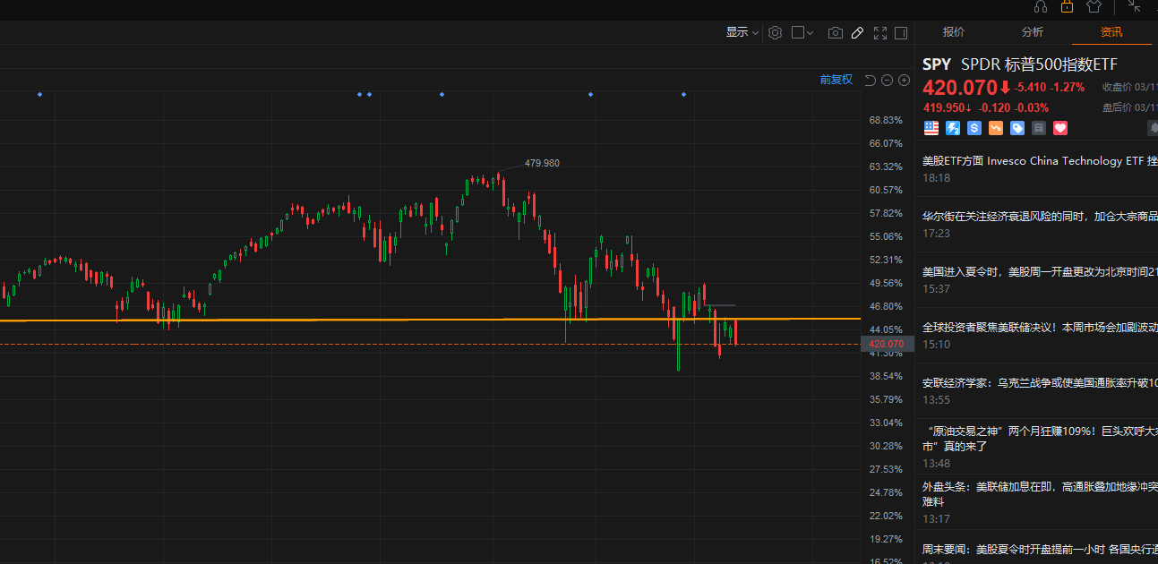
Task: Open the 美国进入夏令时 news item
Action: coord(1040,271)
